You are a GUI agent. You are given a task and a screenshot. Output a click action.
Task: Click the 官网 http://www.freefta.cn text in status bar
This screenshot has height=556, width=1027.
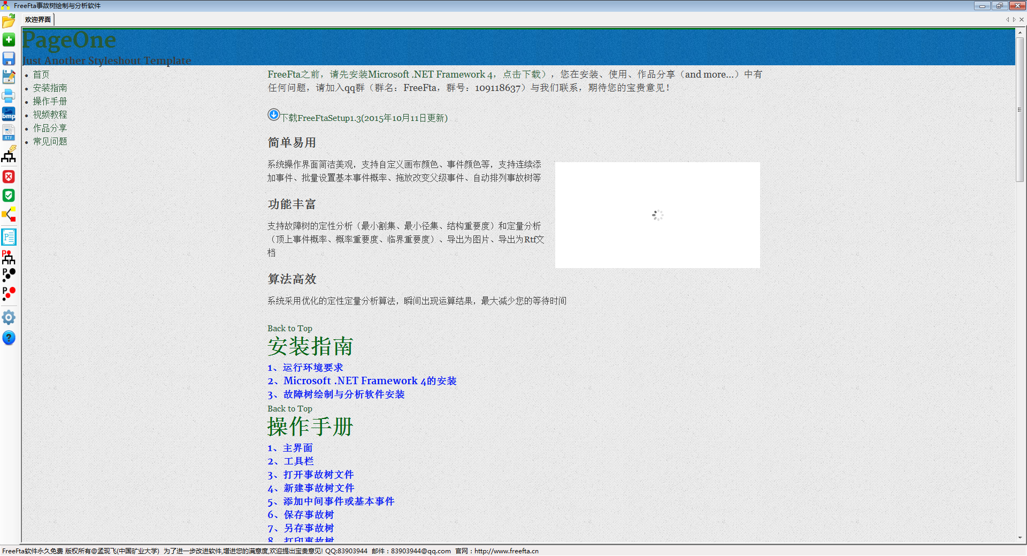pyautogui.click(x=497, y=551)
